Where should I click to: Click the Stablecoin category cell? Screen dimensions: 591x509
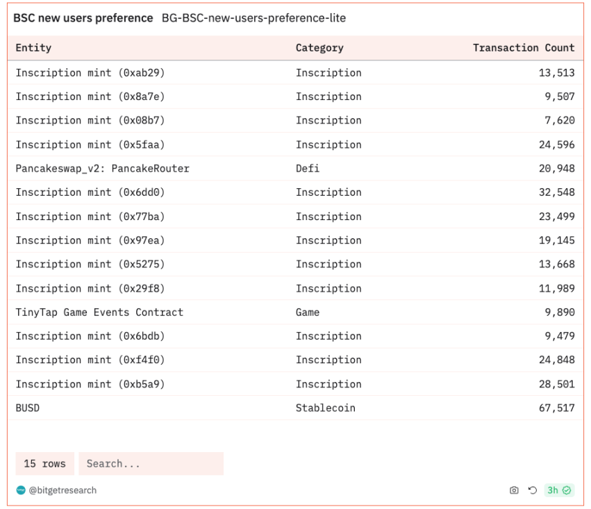pyautogui.click(x=325, y=408)
